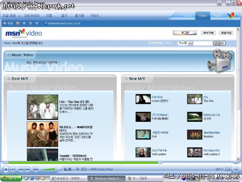Adjust the green volume slider
Image resolution: width=242 pixels, height=182 pixels.
point(49,169)
